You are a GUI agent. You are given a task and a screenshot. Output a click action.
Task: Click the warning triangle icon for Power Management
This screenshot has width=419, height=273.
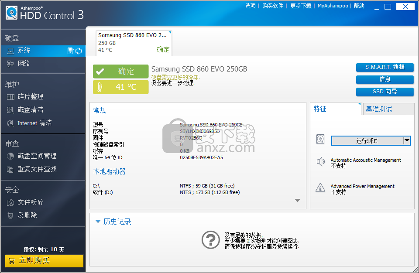(320, 188)
